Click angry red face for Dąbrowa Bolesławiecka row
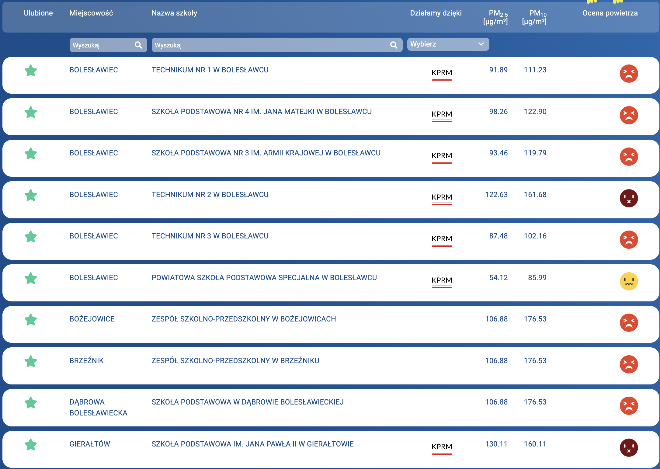This screenshot has width=660, height=469. coord(629,406)
